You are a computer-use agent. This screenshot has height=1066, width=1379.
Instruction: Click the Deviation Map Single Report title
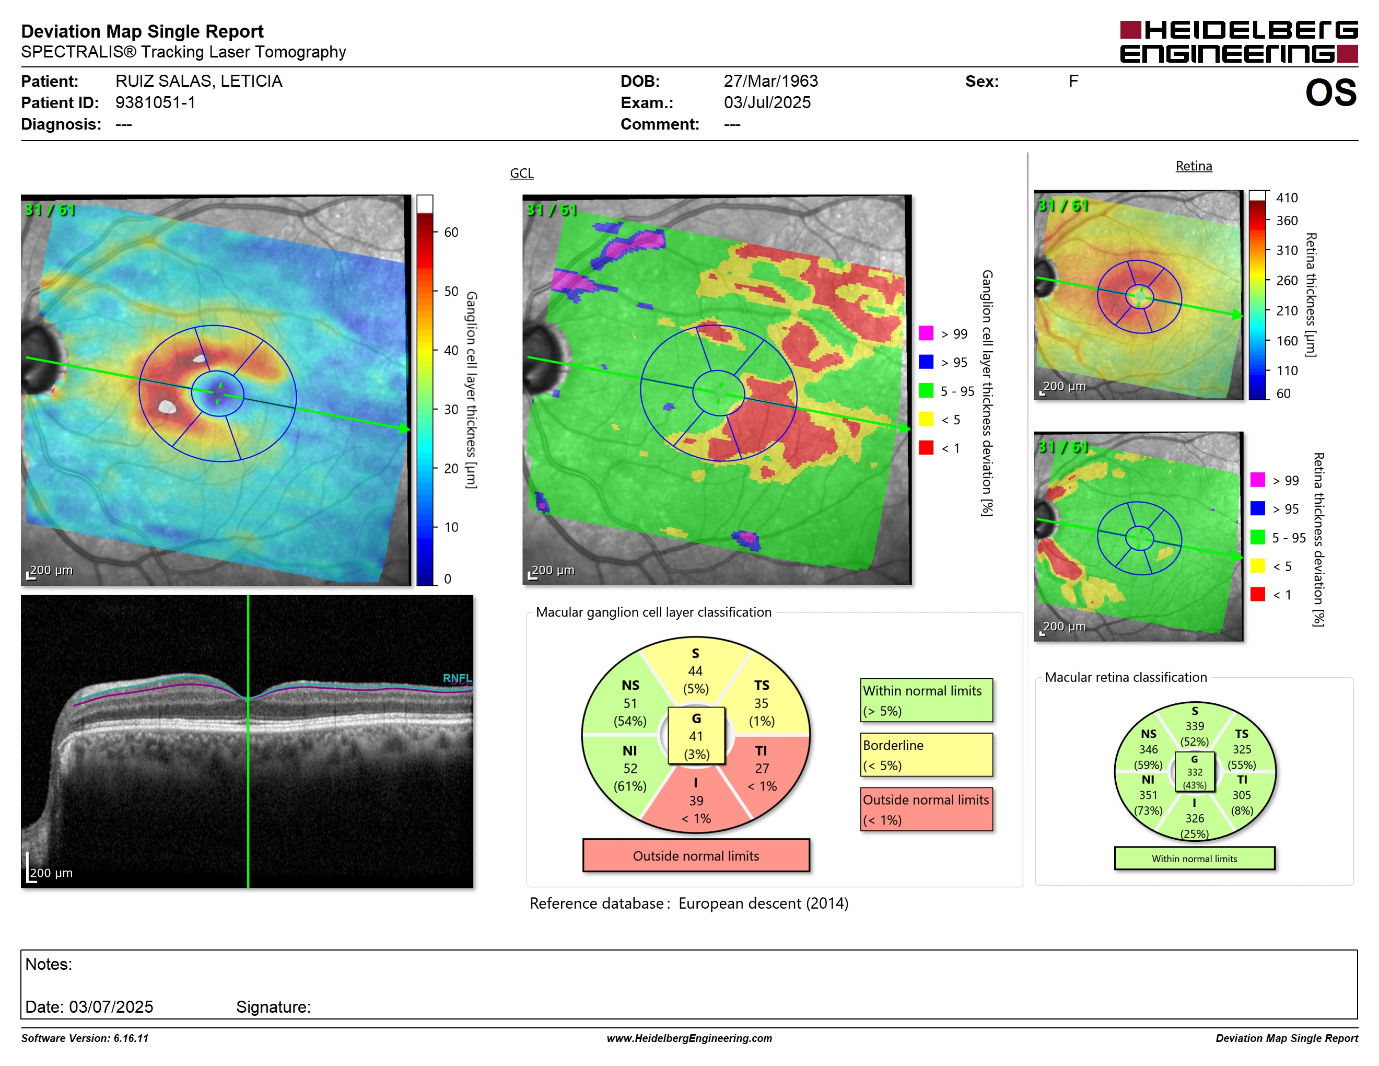[142, 31]
